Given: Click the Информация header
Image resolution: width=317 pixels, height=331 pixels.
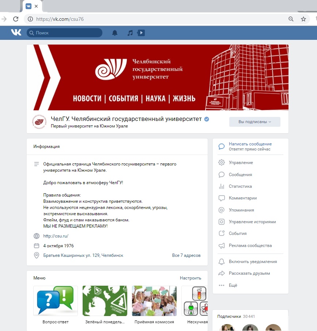Looking at the screenshot, I should click(46, 147).
